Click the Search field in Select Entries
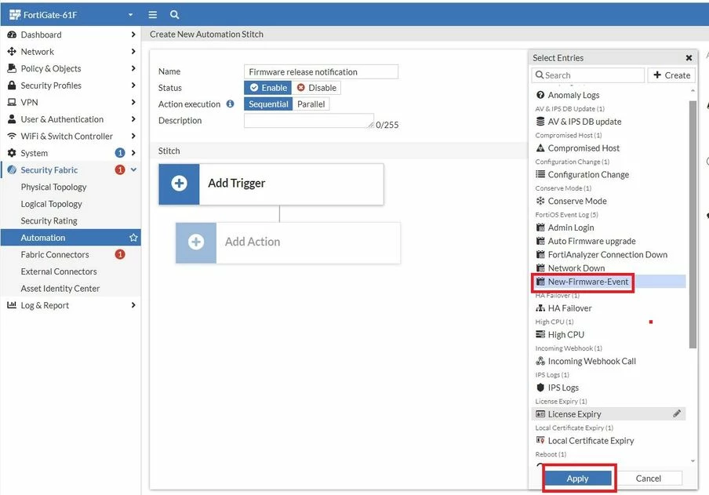709x495 pixels. (x=587, y=75)
